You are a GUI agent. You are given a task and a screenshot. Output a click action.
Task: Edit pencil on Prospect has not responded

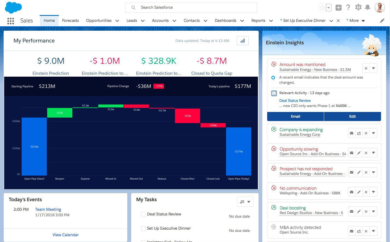[x=359, y=172]
